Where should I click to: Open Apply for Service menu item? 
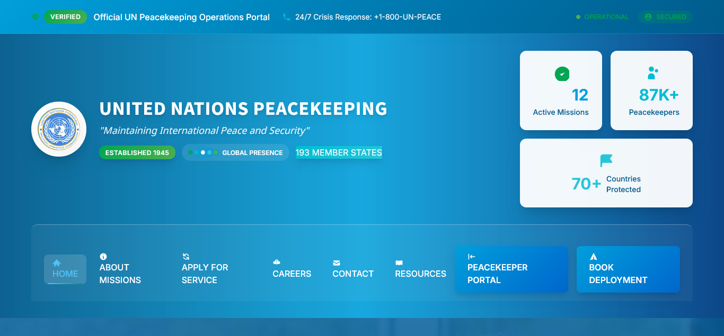[x=205, y=274]
